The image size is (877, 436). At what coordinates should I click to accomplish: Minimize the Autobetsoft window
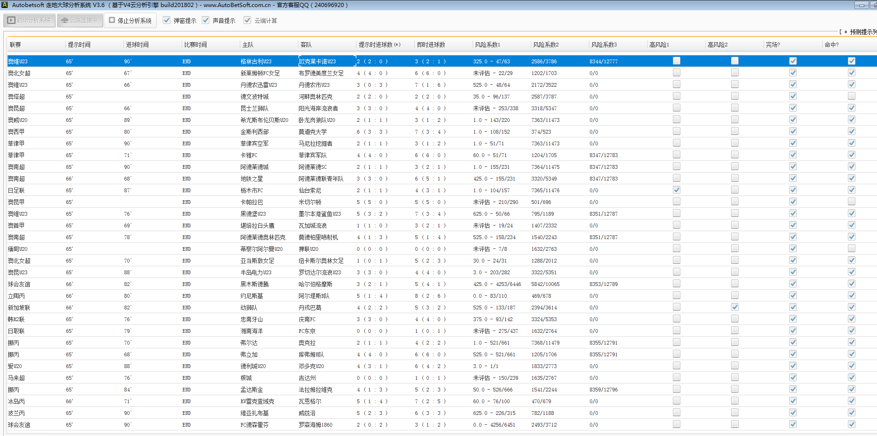[x=862, y=5]
